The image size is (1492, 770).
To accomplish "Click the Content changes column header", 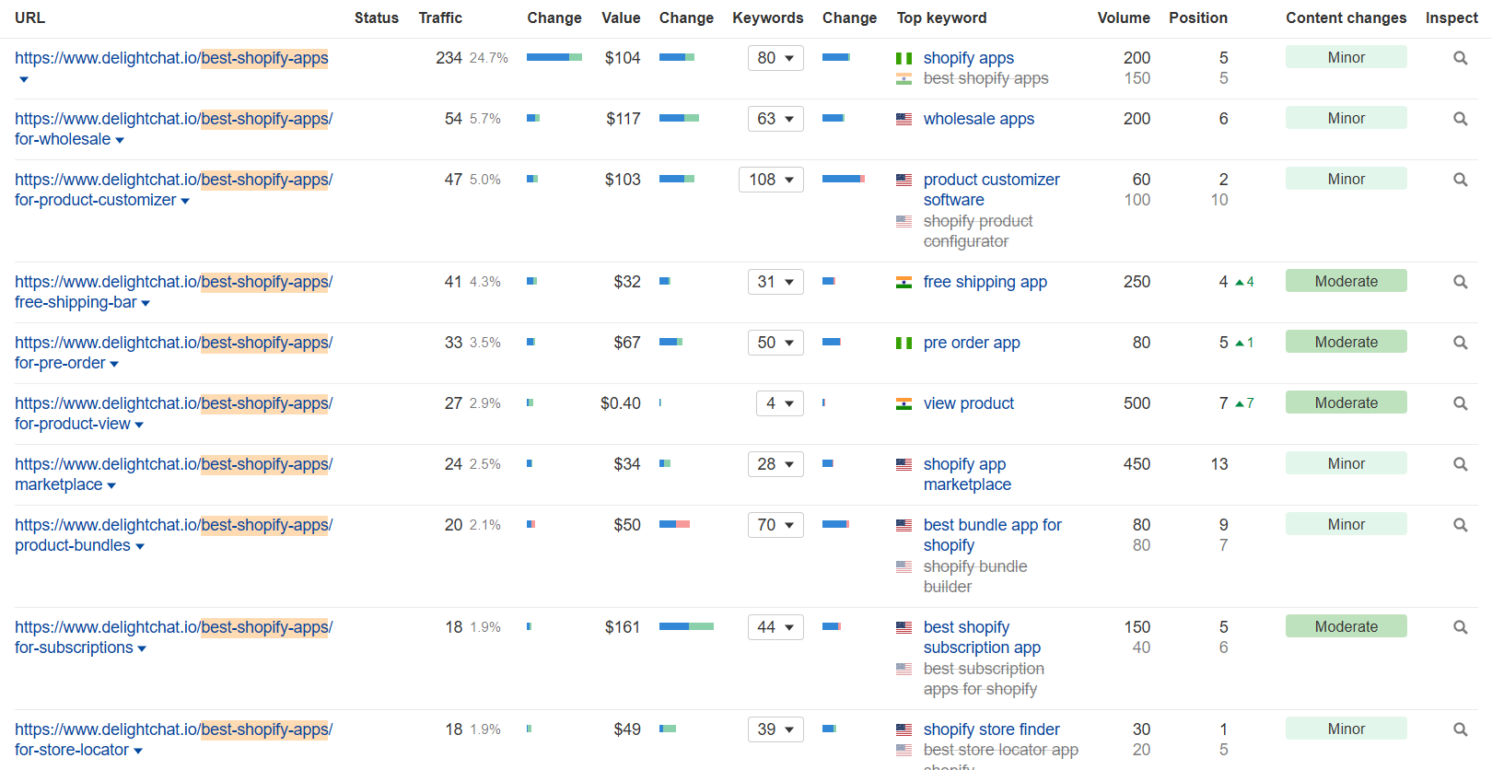I will coord(1346,17).
